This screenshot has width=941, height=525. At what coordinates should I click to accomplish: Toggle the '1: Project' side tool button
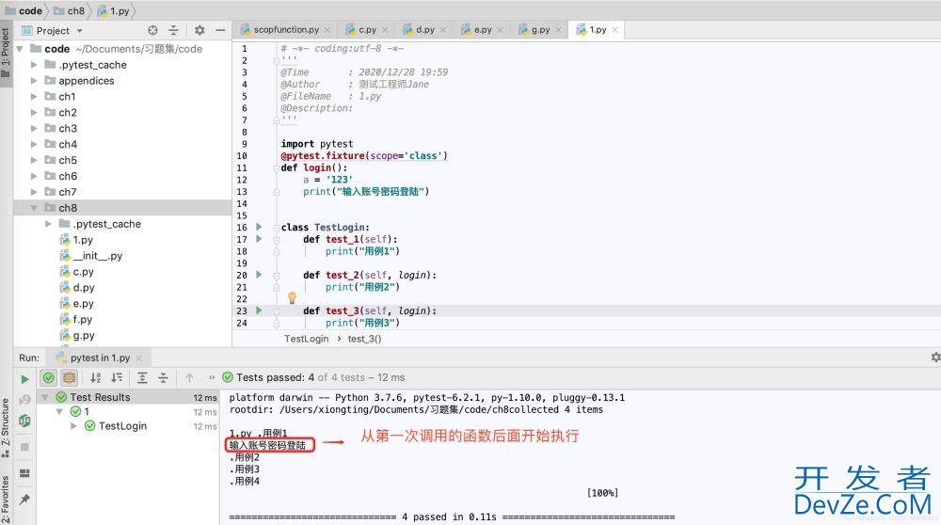(6, 54)
